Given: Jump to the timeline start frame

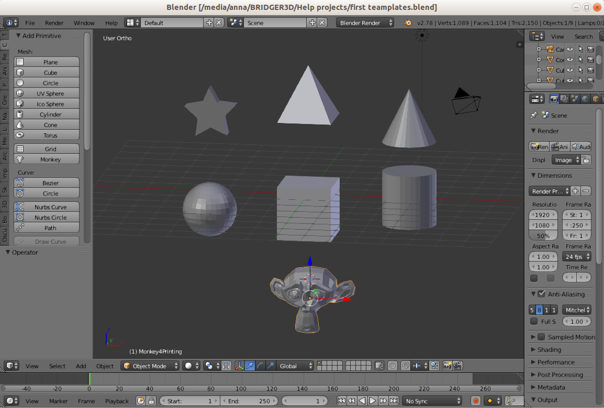Looking at the screenshot, I should [x=341, y=401].
